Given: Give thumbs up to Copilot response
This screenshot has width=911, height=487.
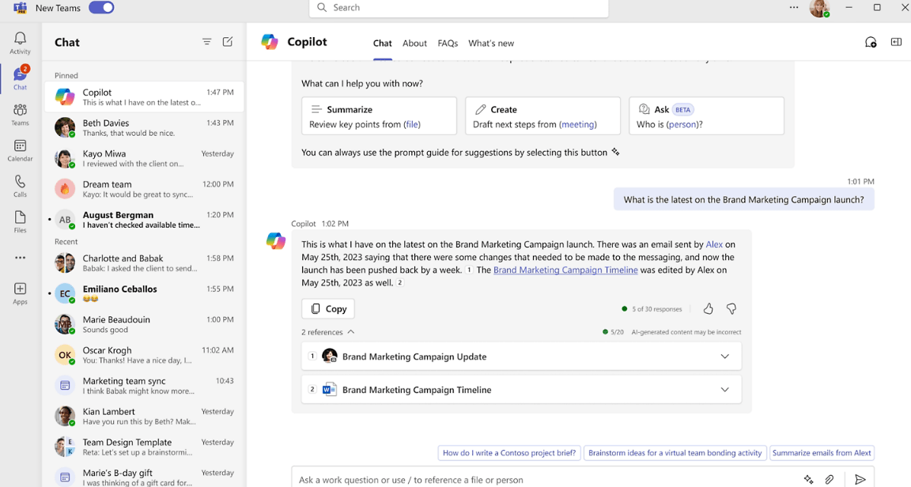Looking at the screenshot, I should tap(708, 308).
